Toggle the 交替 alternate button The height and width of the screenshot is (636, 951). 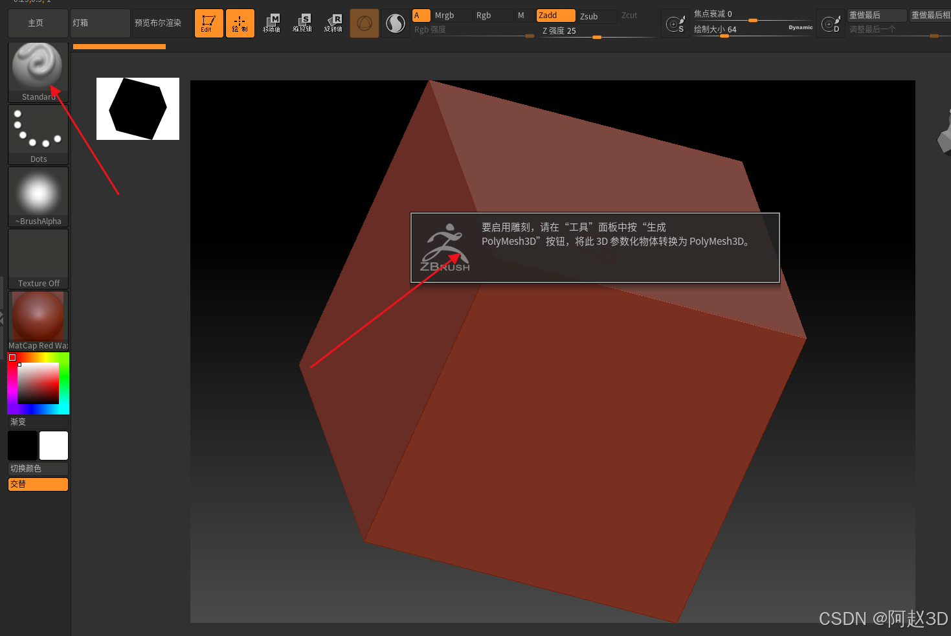click(38, 484)
